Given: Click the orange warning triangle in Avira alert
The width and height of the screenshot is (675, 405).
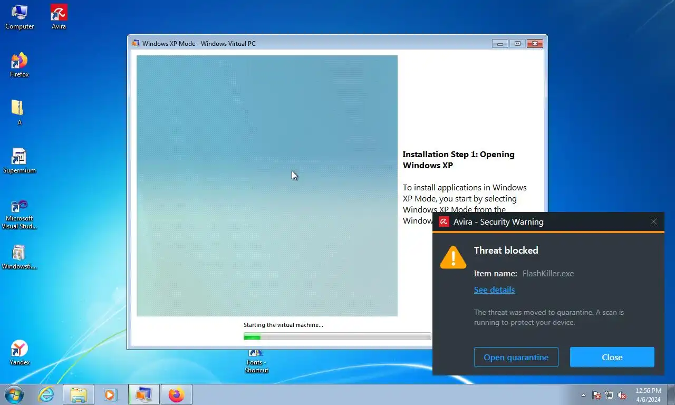Looking at the screenshot, I should (453, 257).
